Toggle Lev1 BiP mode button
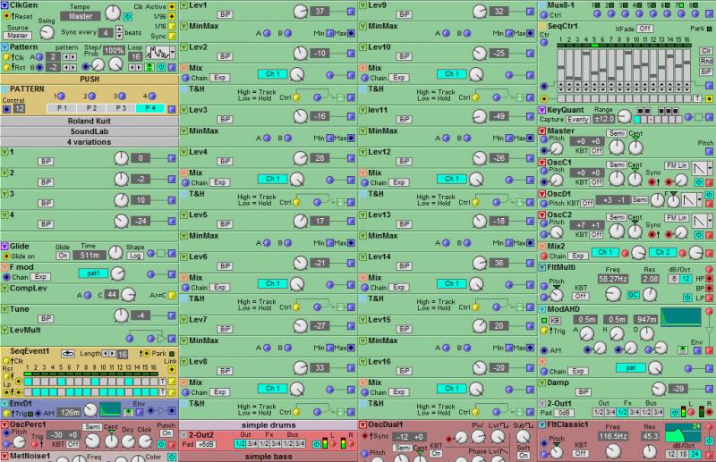This screenshot has height=462, width=716. pos(225,14)
